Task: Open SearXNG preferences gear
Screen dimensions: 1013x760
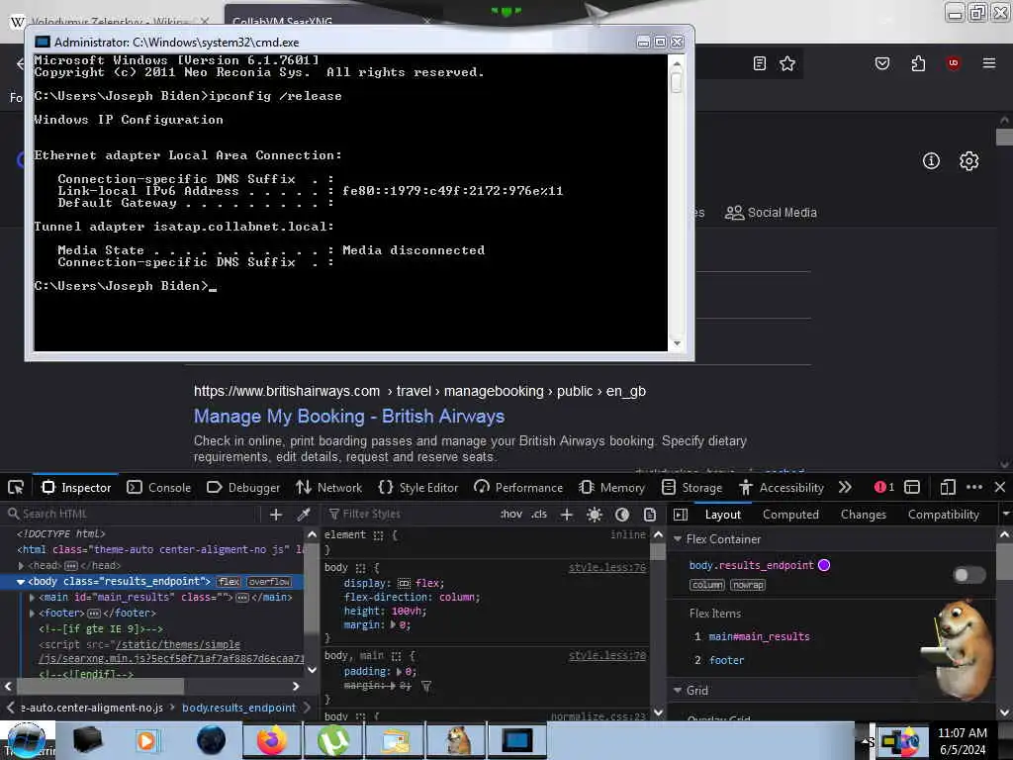Action: [x=969, y=161]
